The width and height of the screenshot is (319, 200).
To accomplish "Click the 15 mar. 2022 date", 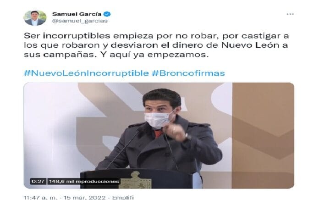I will point(85,198).
